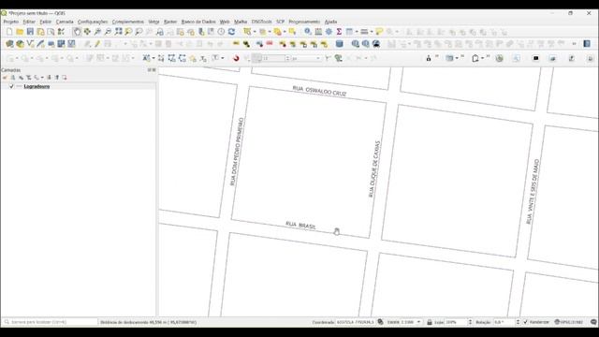Open the Camada menu
Viewport: 599px width, 337px height.
[x=65, y=22]
